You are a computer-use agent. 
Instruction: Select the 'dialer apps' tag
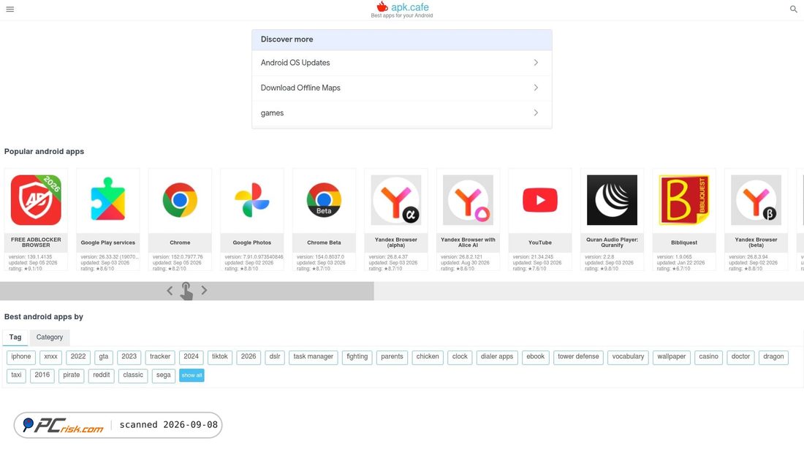pyautogui.click(x=497, y=357)
